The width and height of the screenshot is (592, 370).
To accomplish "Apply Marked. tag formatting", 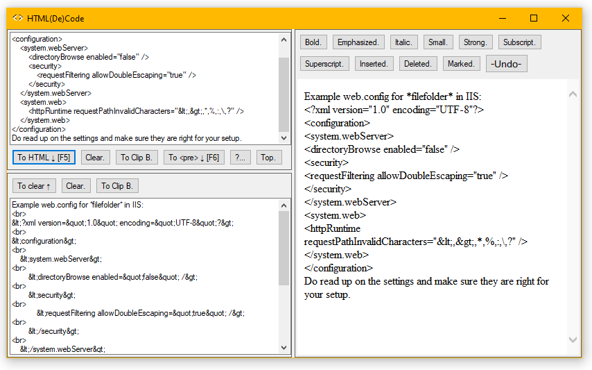I will (462, 63).
